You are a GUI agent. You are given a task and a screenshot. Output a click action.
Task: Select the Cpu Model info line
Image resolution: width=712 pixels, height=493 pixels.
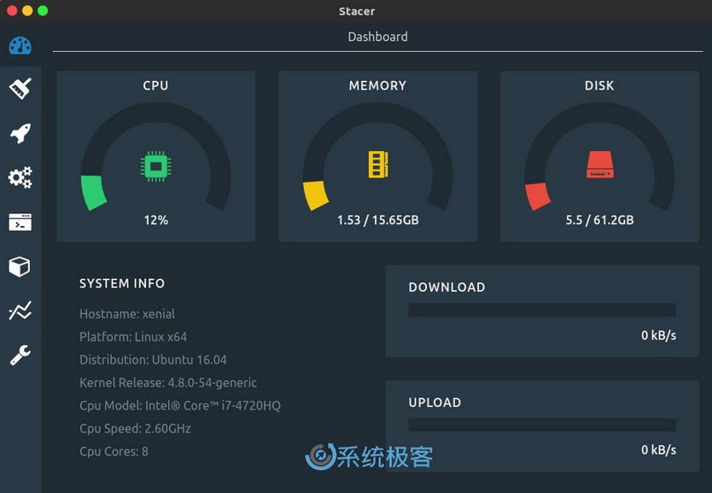[x=179, y=406]
